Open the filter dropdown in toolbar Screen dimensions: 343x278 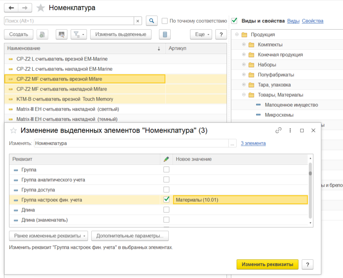pos(79,35)
